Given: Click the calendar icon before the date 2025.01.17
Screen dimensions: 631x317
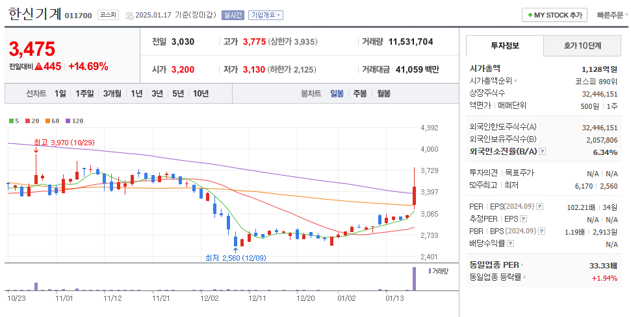Looking at the screenshot, I should coord(129,15).
